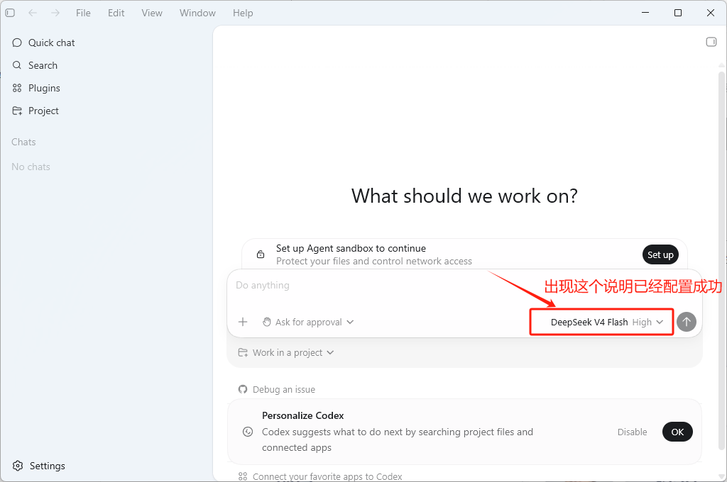Click the Chats section heading
727x482 pixels.
point(23,142)
